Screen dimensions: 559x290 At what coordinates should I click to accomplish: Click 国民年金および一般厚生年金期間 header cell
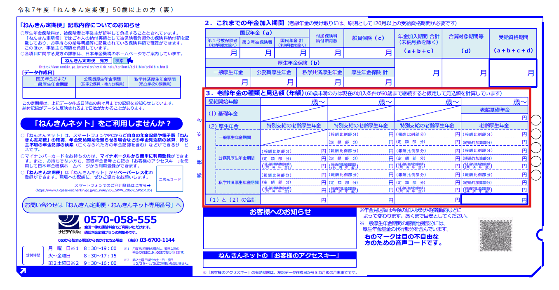coord(49,81)
